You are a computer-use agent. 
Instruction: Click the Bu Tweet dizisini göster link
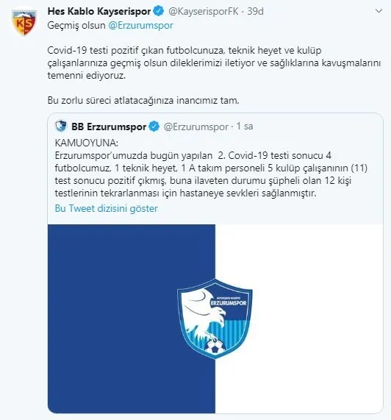point(107,208)
